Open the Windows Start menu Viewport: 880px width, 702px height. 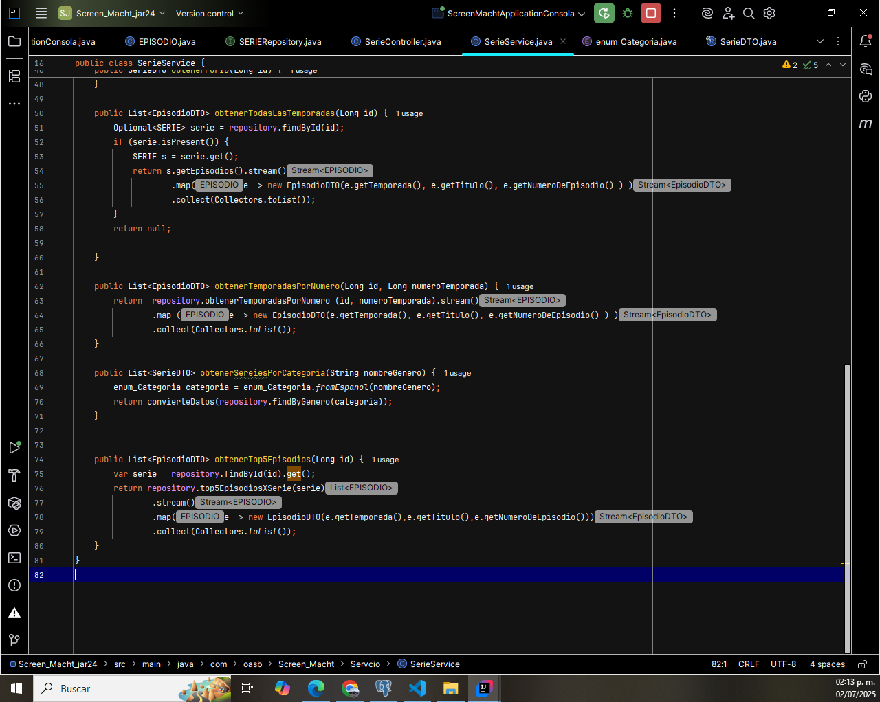16,688
